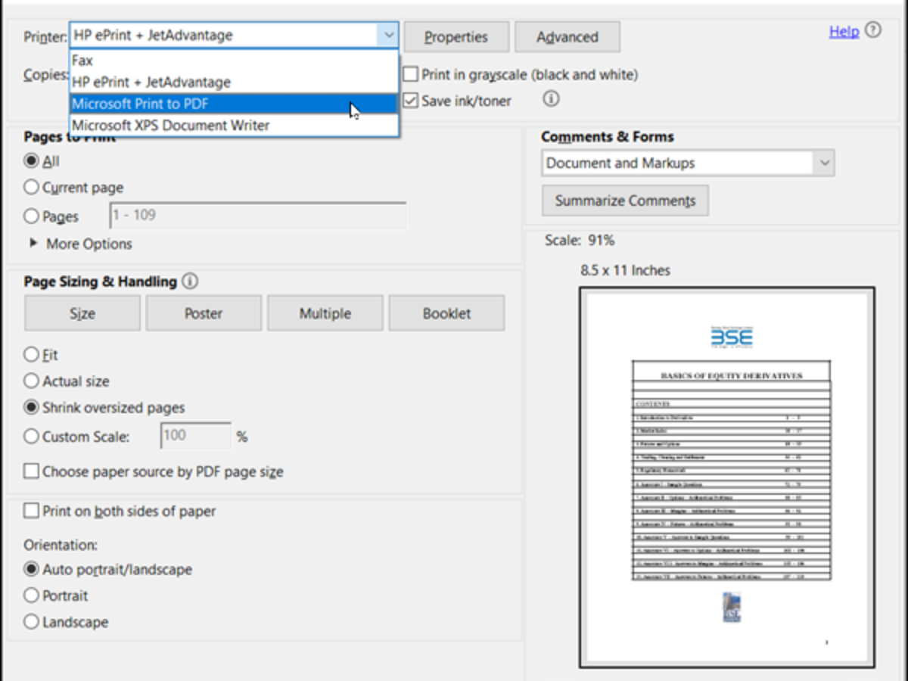
Task: Select Fit sizing option
Action: point(31,354)
